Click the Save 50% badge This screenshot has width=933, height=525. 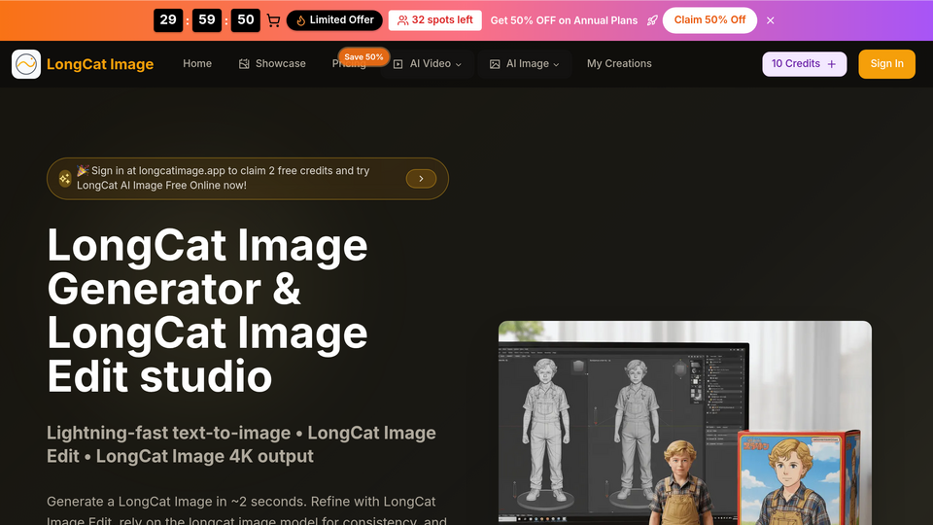pyautogui.click(x=363, y=57)
